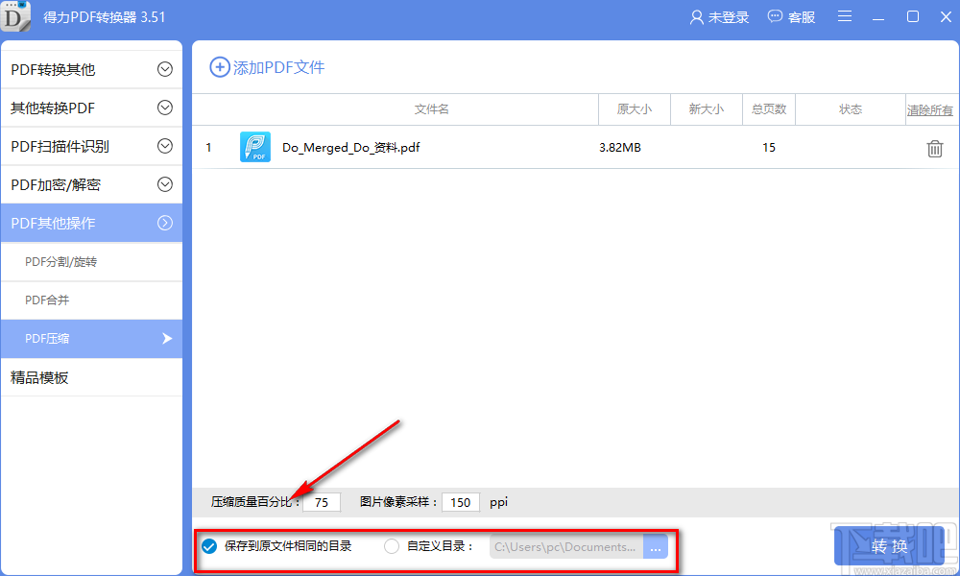Click the user login icon 未登录

coord(696,17)
